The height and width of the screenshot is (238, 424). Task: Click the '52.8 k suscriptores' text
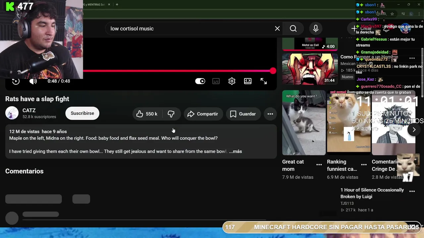[x=39, y=117]
